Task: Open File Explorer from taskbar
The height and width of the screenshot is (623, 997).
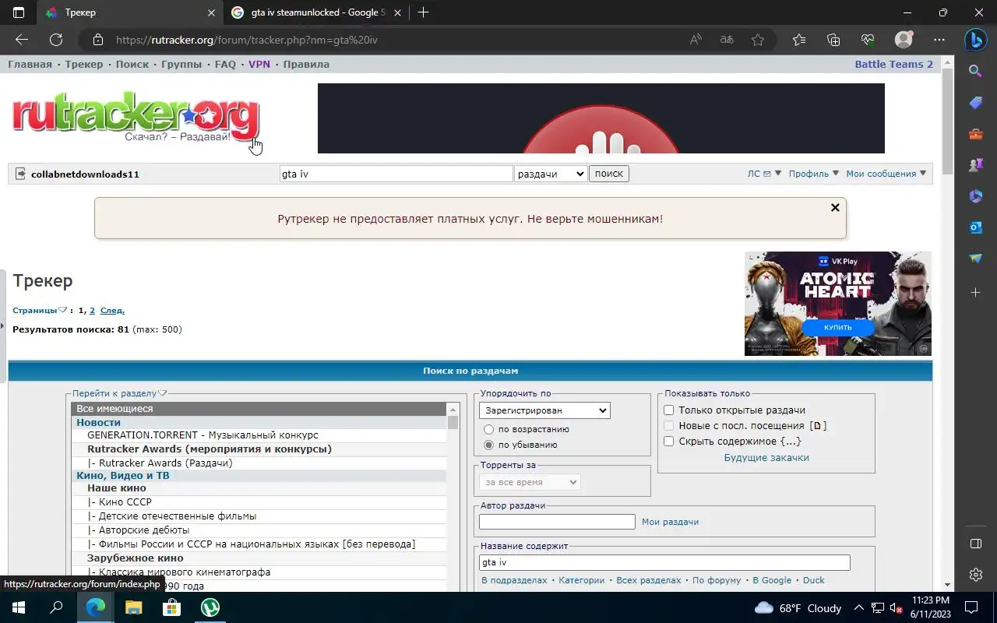Action: 133,607
